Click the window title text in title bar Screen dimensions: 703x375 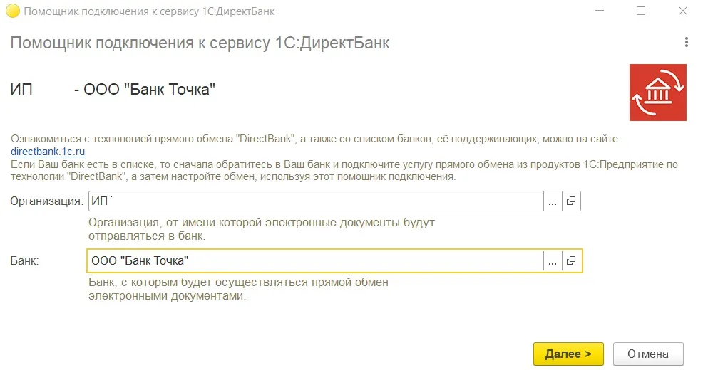pyautogui.click(x=150, y=11)
